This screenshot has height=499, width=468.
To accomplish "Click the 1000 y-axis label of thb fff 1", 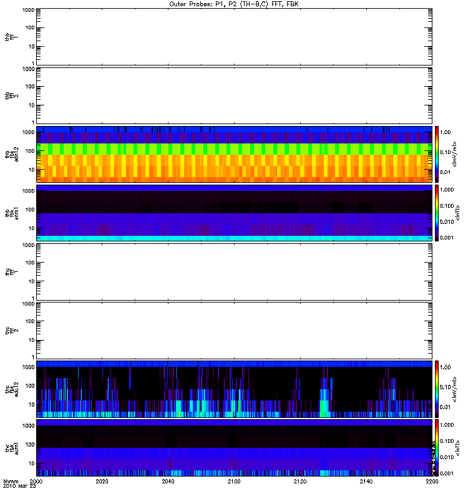I will (29, 10).
